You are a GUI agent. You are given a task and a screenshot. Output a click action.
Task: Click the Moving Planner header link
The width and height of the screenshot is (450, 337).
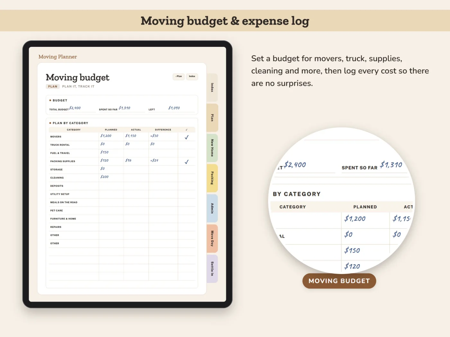[58, 57]
